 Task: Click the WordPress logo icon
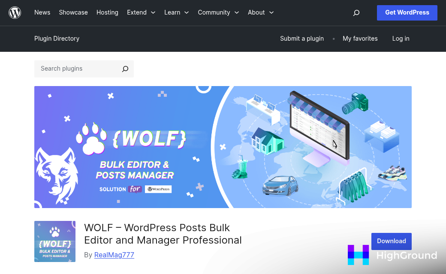[x=15, y=12]
